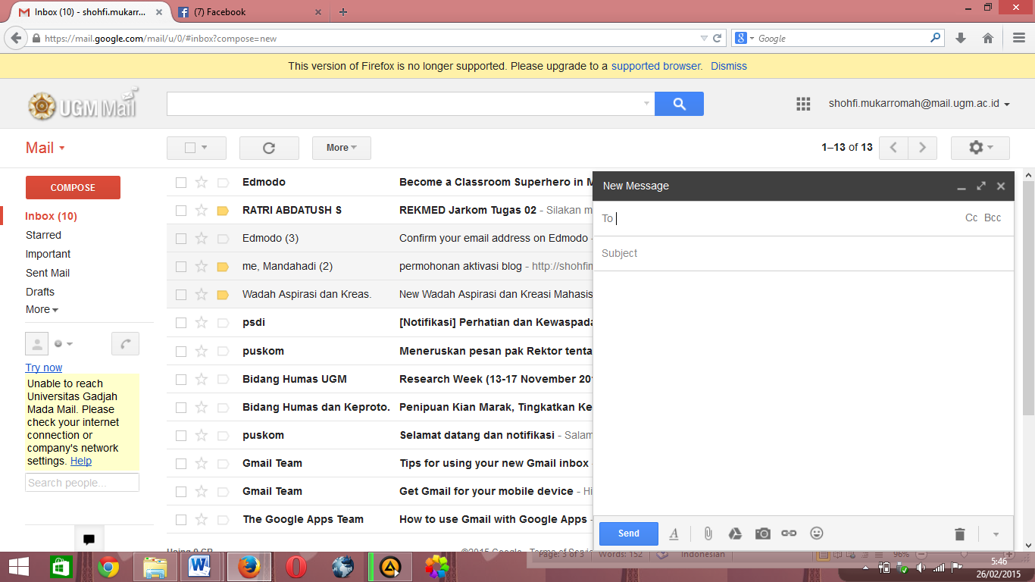Open the emoticon picker in compose
This screenshot has width=1035, height=582.
pos(817,533)
